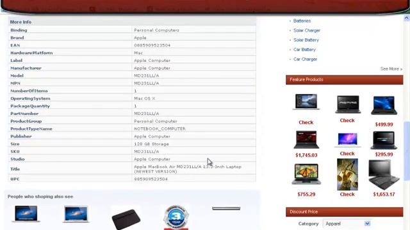
Task: Select the Personal Computers binding value
Action: [x=156, y=30]
